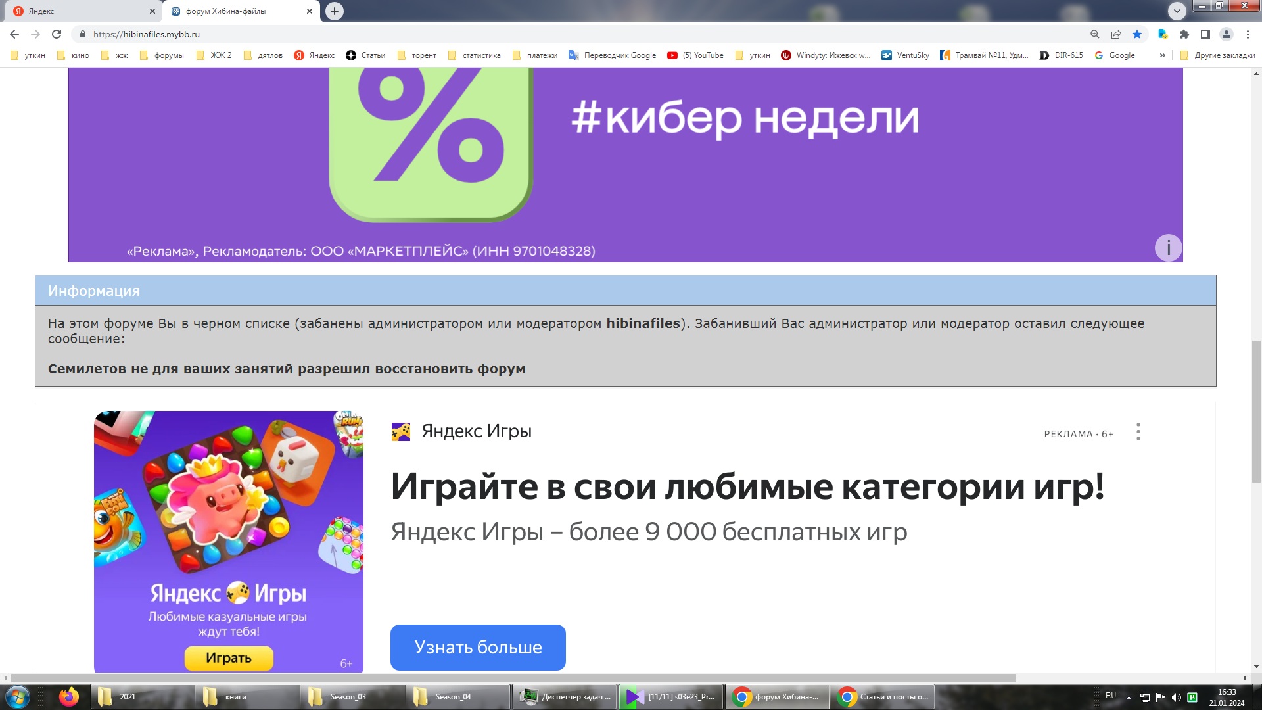
Task: Open the платежи bookmark folder
Action: click(x=535, y=55)
